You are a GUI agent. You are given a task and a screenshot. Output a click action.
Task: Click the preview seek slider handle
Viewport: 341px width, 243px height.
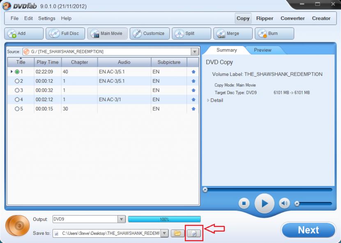[x=205, y=190]
